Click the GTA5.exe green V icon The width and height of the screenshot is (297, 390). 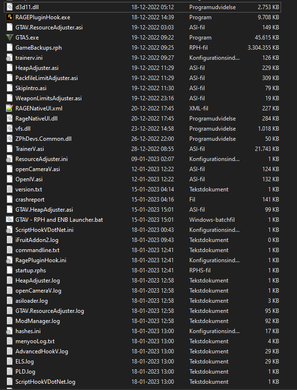pos(9,38)
